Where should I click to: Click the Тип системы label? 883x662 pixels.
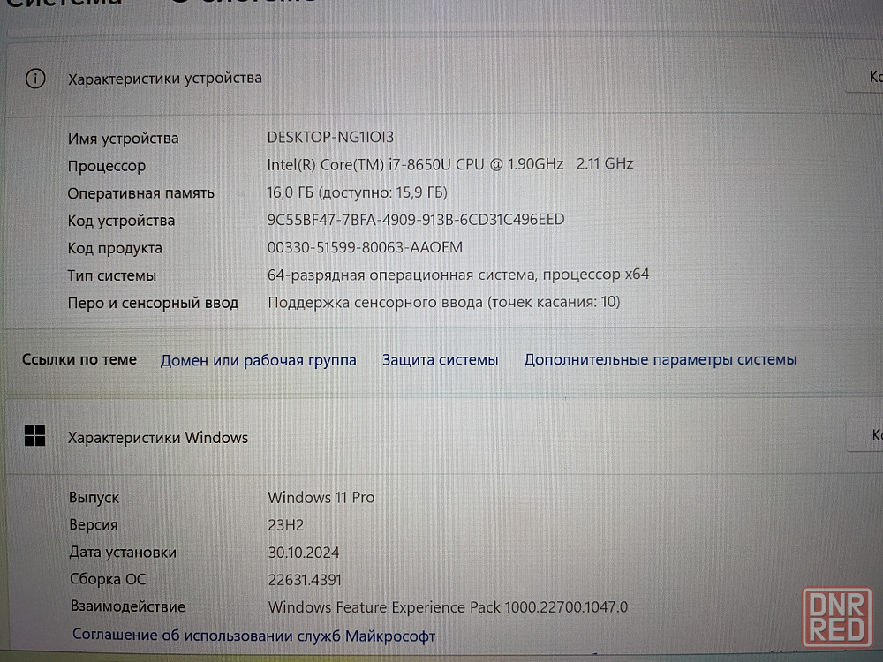pyautogui.click(x=112, y=275)
